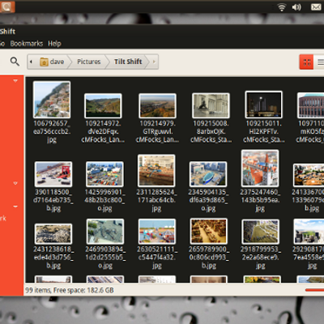Select image 2630521111_c5447f4a32.jpg

[157, 232]
